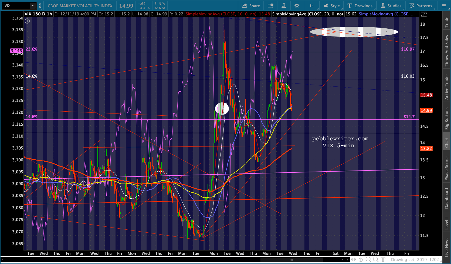This screenshot has width=451, height=264.
Task: Open the Drawings menu
Action: pos(360,6)
